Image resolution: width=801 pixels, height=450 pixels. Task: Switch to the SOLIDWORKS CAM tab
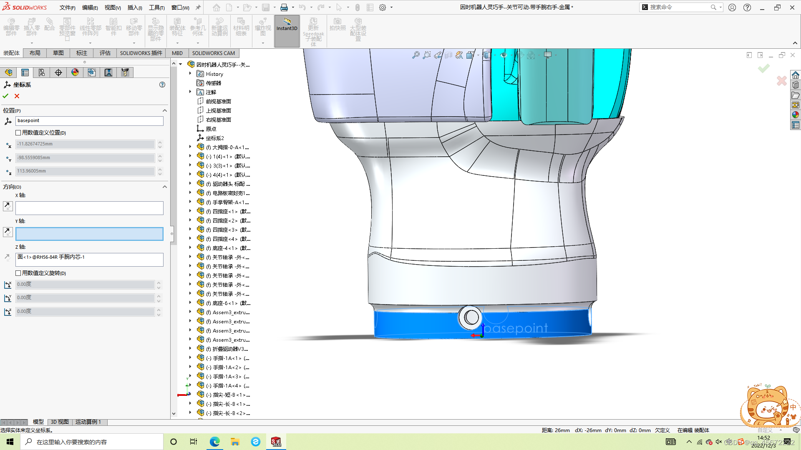coord(214,53)
